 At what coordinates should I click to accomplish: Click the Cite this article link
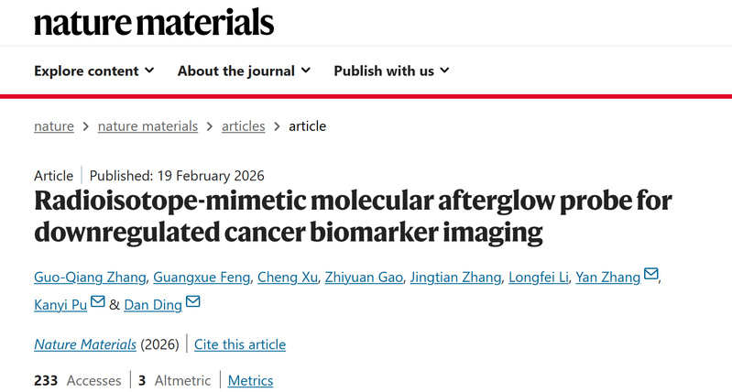[240, 344]
